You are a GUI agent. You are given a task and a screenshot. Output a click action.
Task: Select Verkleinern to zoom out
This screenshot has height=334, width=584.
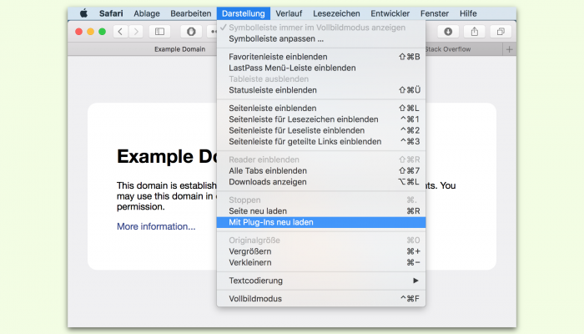(321, 262)
